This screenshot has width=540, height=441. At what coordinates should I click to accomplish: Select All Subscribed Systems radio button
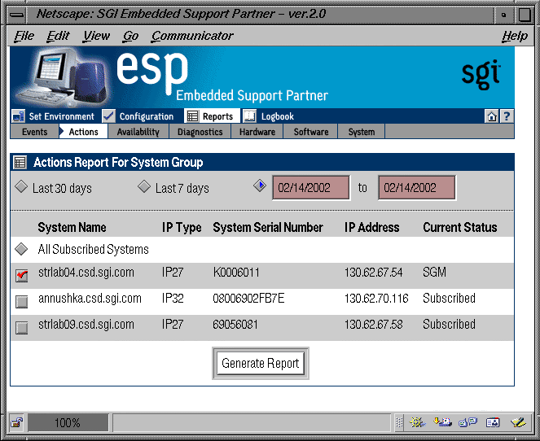coord(21,249)
